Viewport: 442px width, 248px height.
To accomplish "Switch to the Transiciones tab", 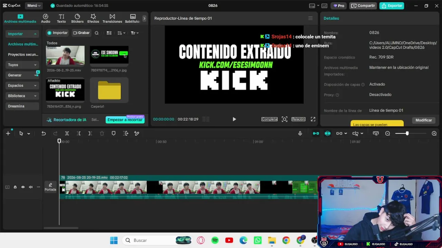I will coord(112,19).
